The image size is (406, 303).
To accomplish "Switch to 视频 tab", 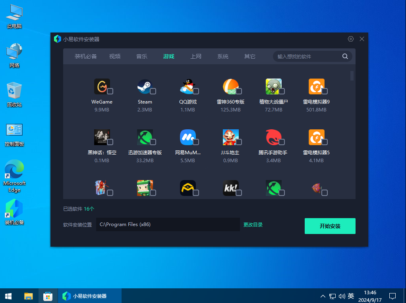I will click(x=115, y=56).
